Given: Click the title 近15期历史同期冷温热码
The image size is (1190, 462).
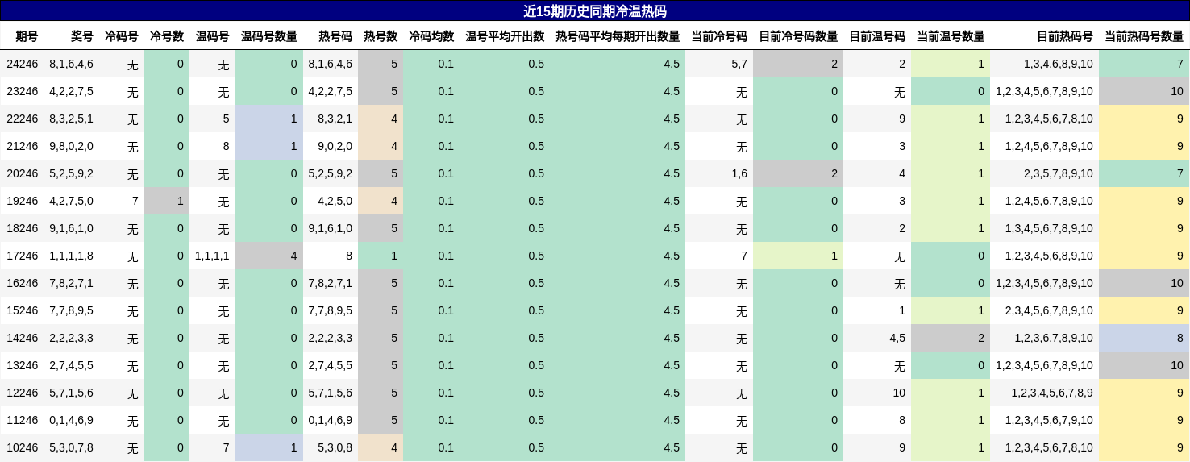Looking at the screenshot, I should click(594, 11).
